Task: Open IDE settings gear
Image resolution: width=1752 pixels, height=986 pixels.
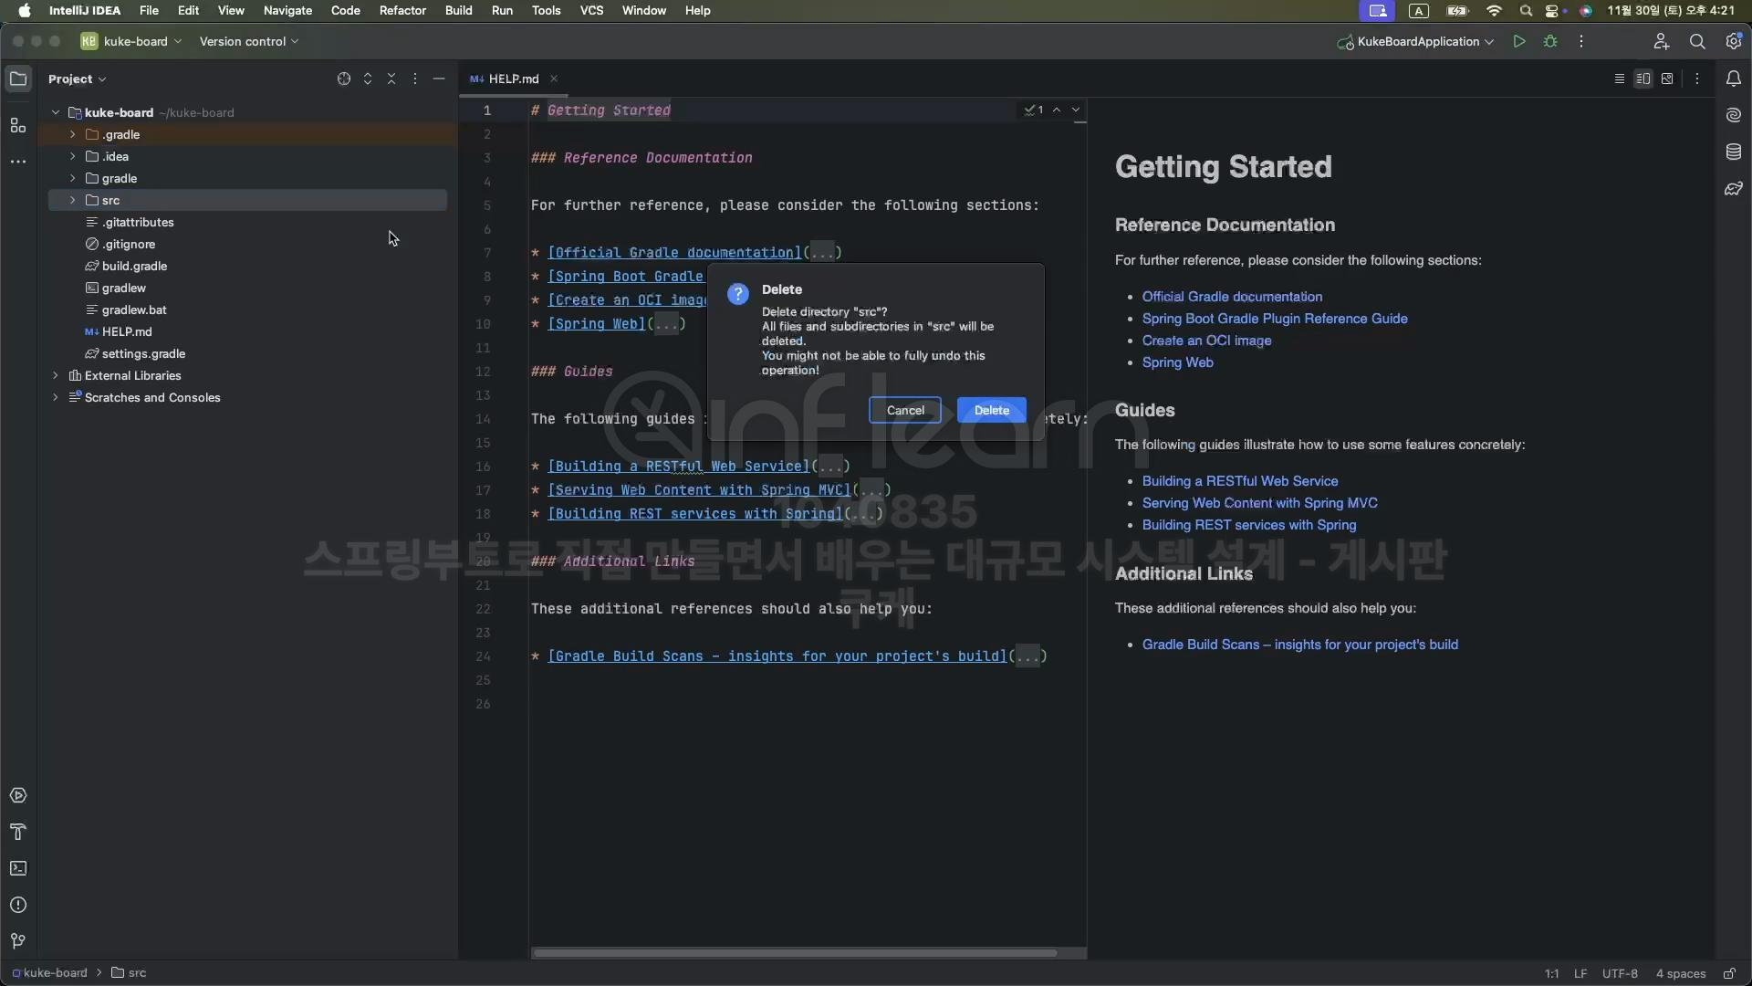Action: 1734,41
